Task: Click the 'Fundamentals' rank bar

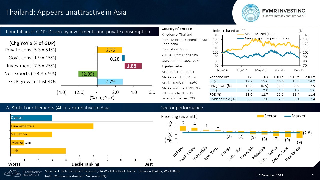Action: click(52, 126)
